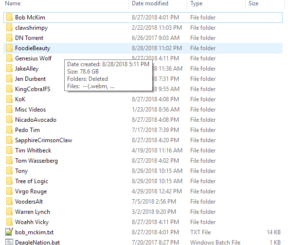Screen dimensions: 288x245
Task: Select the Jen Durbent folder name
Action: (30, 79)
